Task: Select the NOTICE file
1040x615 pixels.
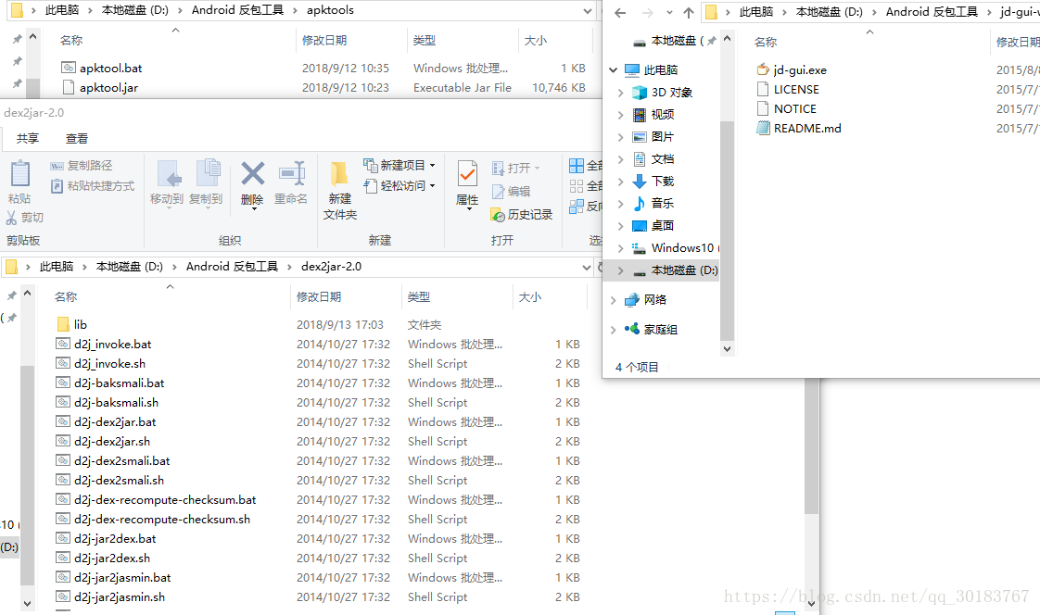Action: 794,108
